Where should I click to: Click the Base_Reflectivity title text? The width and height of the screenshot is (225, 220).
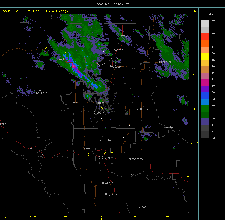(113, 4)
